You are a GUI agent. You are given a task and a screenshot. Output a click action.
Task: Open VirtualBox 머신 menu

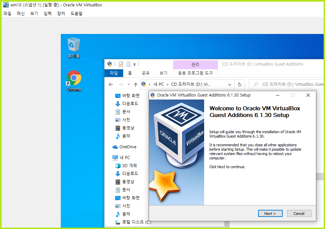(21, 13)
